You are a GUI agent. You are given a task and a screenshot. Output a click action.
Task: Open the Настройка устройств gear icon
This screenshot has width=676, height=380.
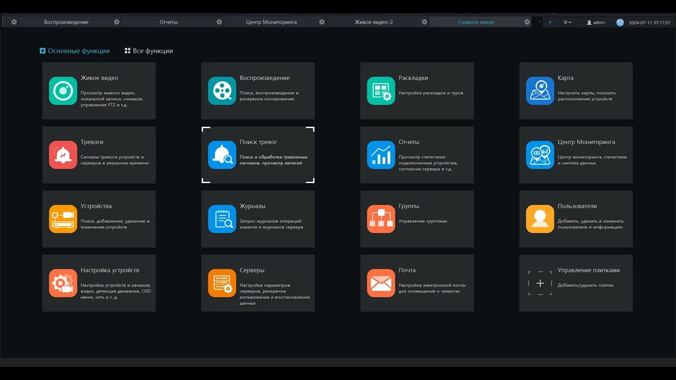(x=63, y=283)
